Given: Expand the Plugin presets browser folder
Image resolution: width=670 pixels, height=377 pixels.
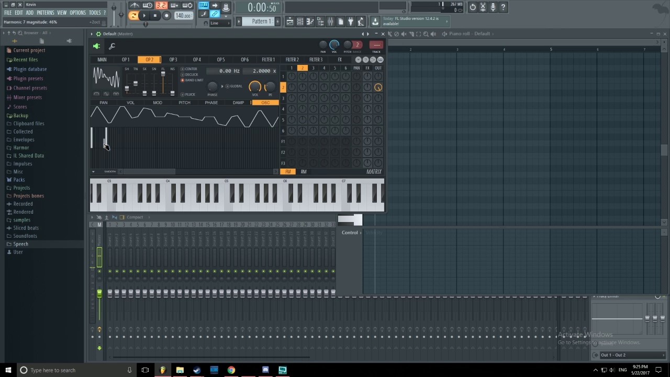Looking at the screenshot, I should [x=28, y=79].
